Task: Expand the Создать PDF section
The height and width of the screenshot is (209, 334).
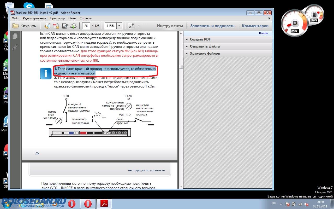Action: pos(200,39)
